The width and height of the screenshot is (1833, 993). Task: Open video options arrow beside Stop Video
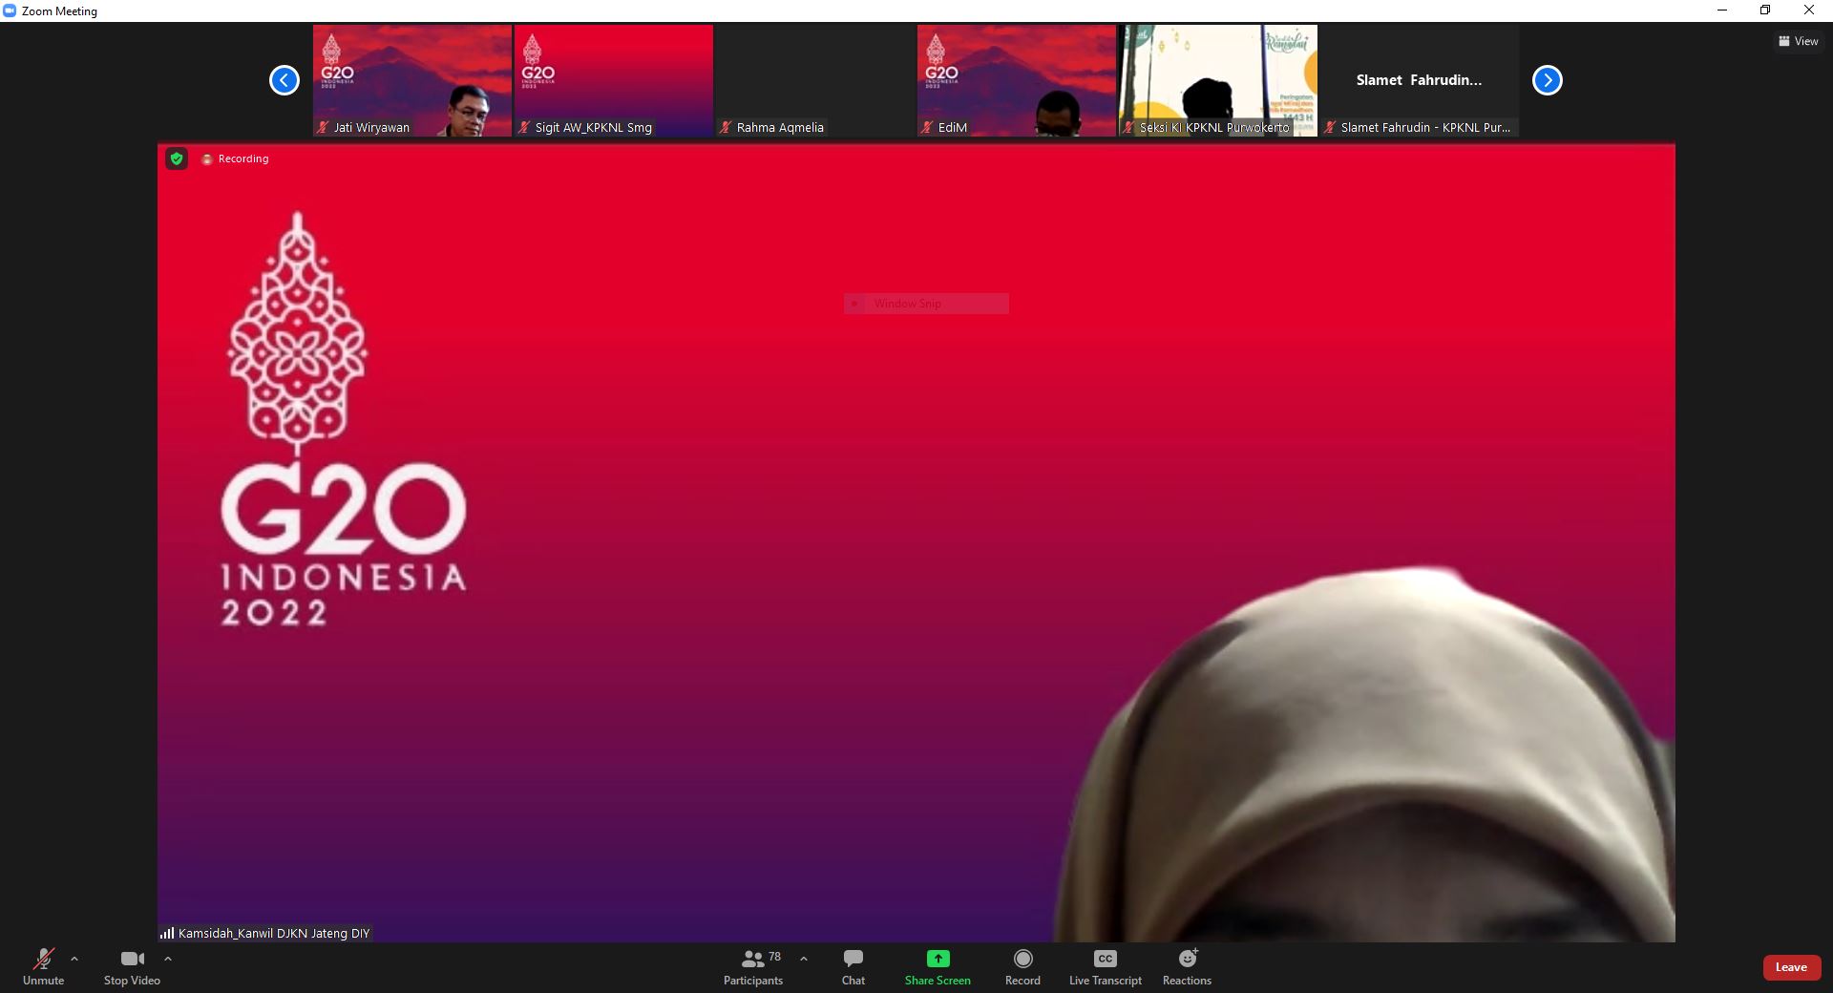168,959
